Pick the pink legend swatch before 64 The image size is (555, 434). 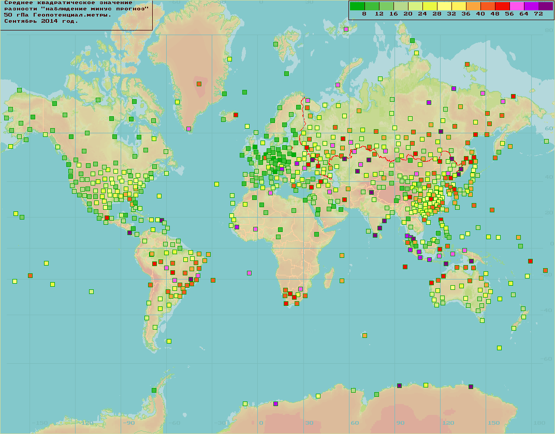click(x=517, y=6)
